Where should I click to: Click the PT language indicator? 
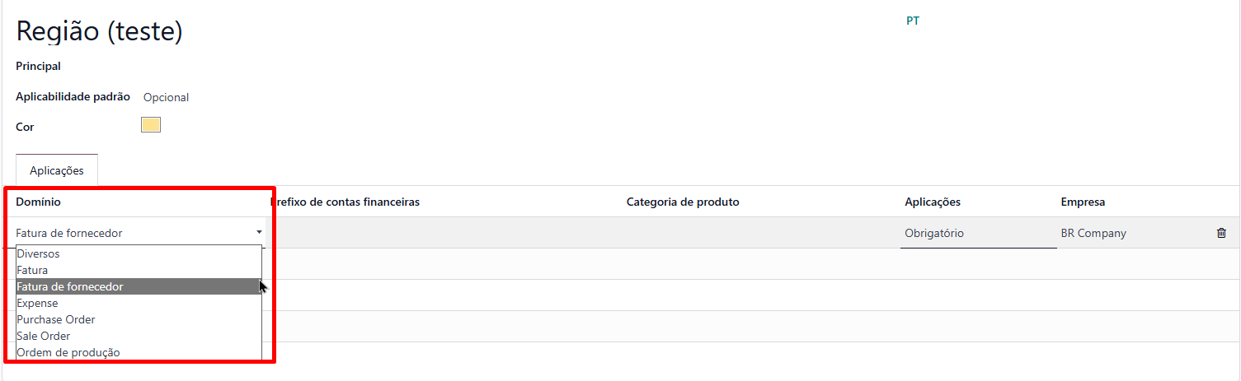(913, 21)
